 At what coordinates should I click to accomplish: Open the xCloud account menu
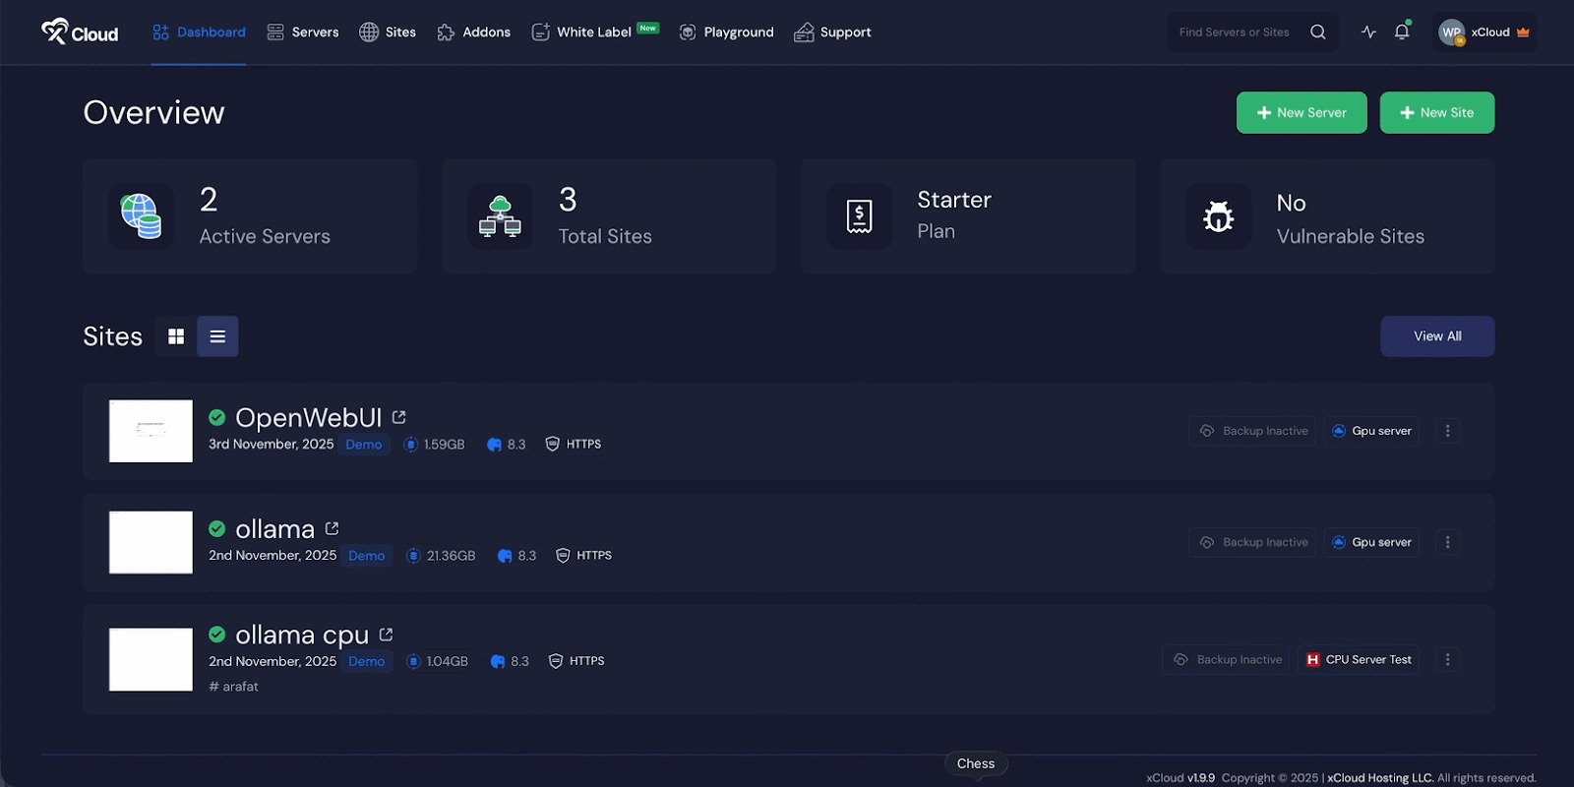pos(1484,32)
